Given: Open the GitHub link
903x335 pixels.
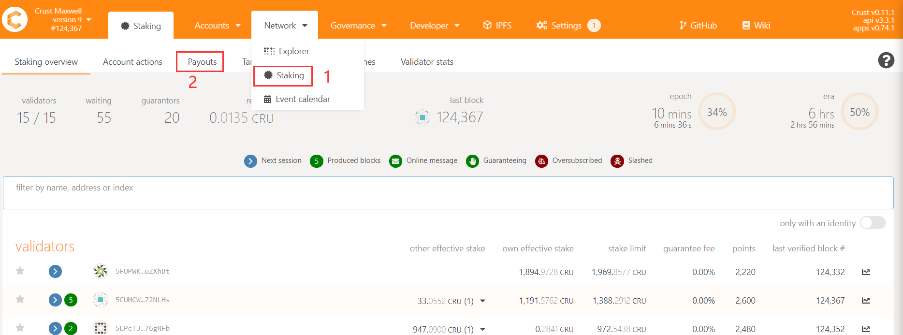Looking at the screenshot, I should click(x=698, y=25).
